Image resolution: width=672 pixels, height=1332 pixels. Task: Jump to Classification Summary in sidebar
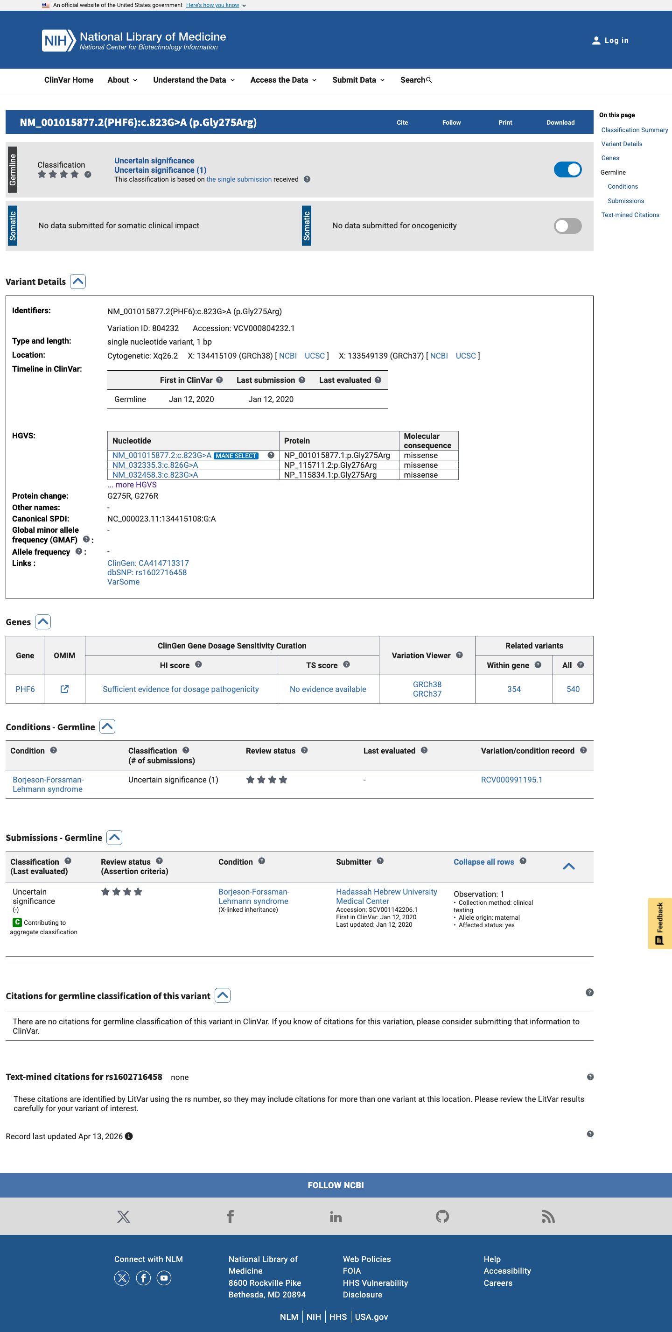(x=634, y=130)
